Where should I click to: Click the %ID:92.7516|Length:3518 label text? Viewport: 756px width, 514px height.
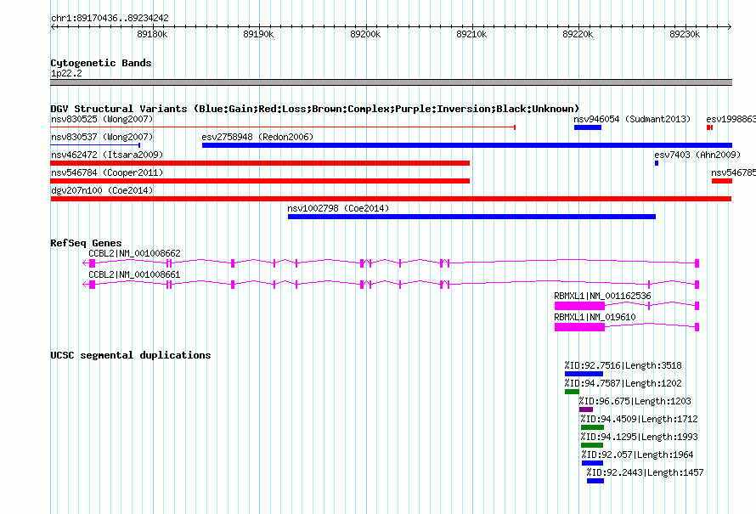pyautogui.click(x=623, y=365)
